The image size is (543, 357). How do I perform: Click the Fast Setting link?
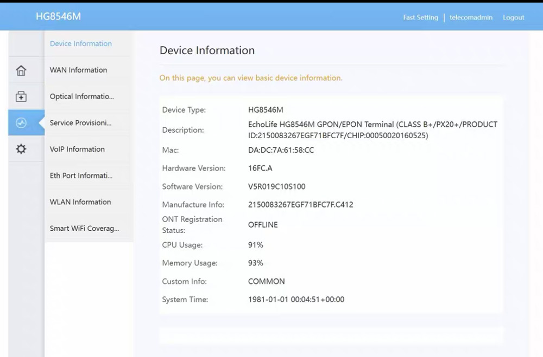pyautogui.click(x=420, y=17)
